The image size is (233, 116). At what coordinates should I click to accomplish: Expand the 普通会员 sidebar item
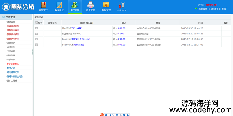[11, 22]
